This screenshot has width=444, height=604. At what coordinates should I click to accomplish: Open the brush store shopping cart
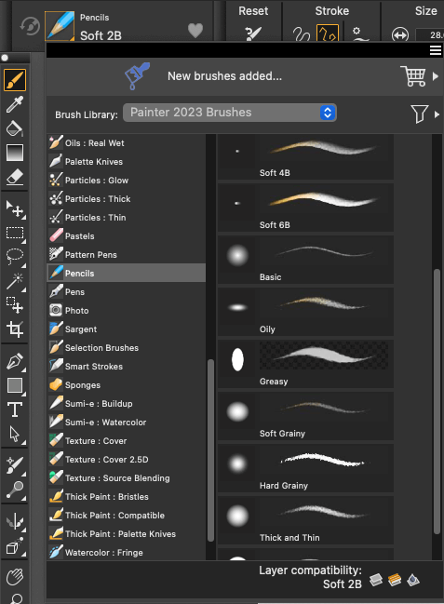coord(413,76)
